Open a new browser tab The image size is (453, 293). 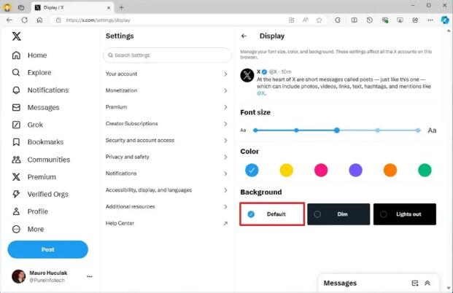tap(121, 7)
